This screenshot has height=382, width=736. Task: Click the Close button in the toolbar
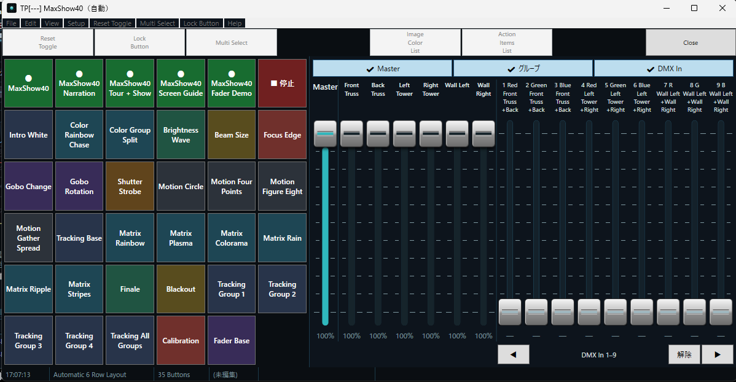(x=691, y=43)
